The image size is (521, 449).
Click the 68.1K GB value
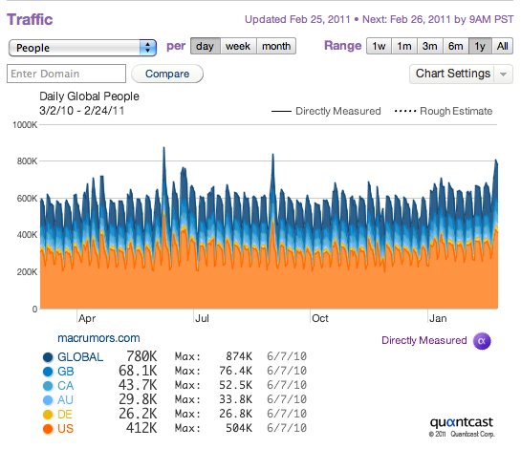point(138,371)
